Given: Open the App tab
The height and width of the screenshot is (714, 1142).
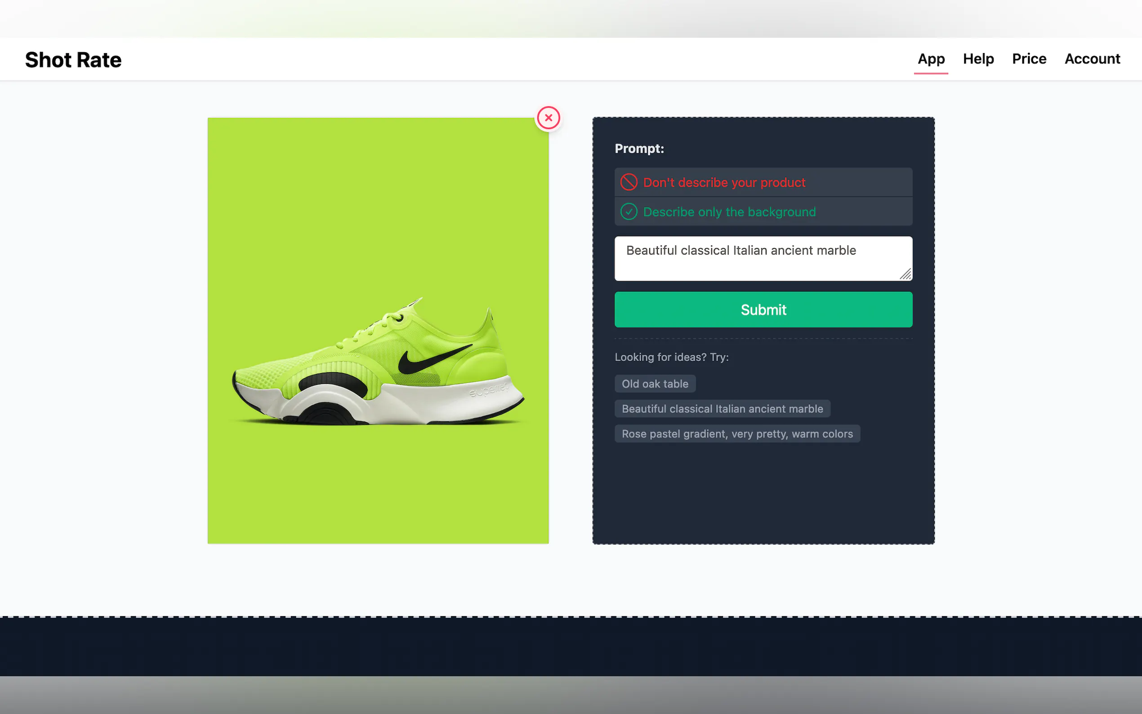Looking at the screenshot, I should point(931,59).
